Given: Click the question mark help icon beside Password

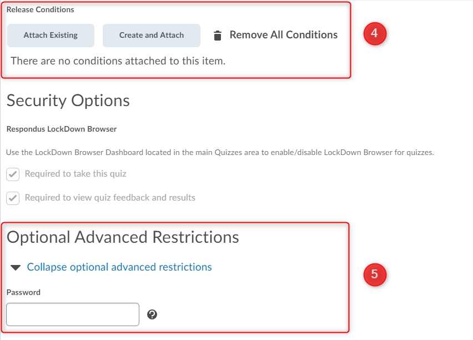Looking at the screenshot, I should [152, 314].
